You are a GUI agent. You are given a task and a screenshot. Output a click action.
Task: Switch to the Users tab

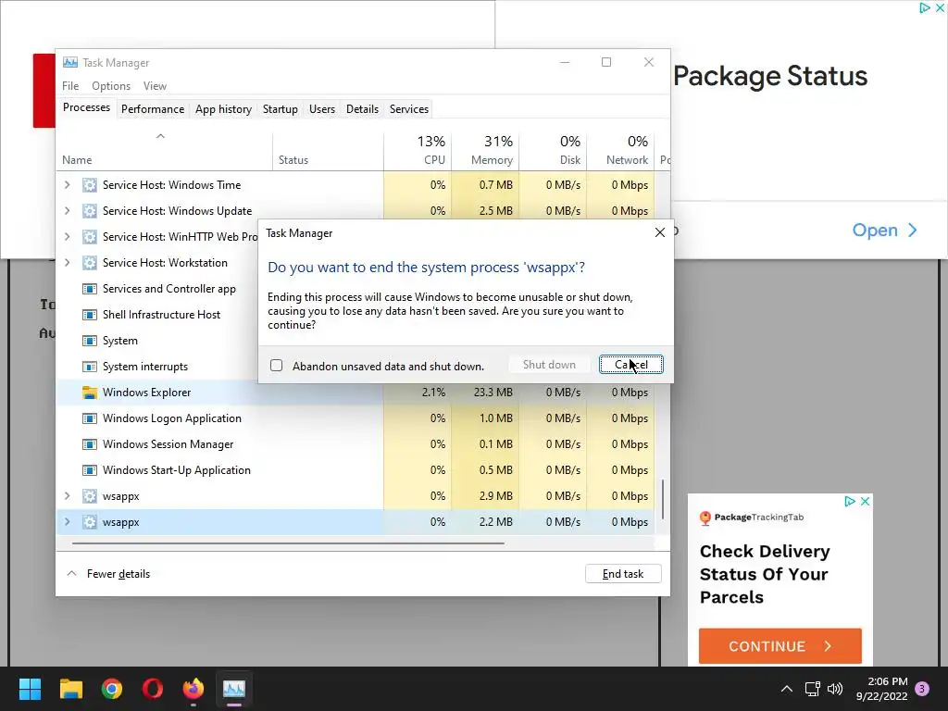click(321, 109)
